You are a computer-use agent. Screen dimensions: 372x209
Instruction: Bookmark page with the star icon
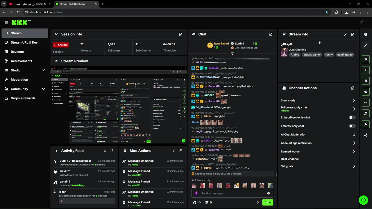(327, 12)
